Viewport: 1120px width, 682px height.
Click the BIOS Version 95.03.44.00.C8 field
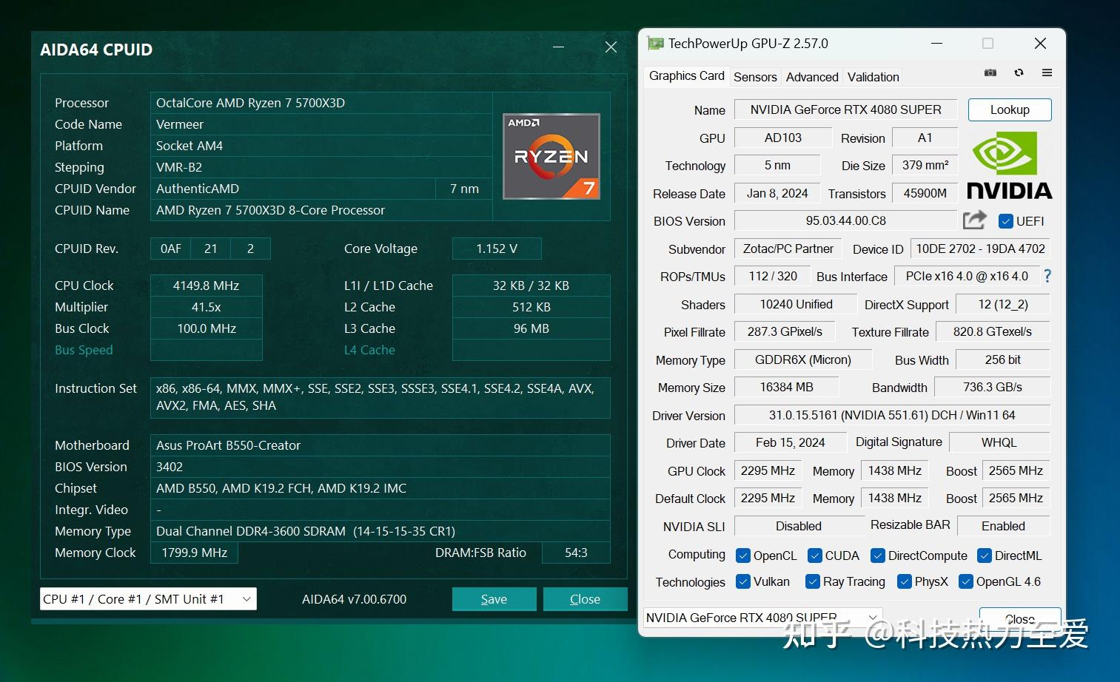pyautogui.click(x=845, y=220)
